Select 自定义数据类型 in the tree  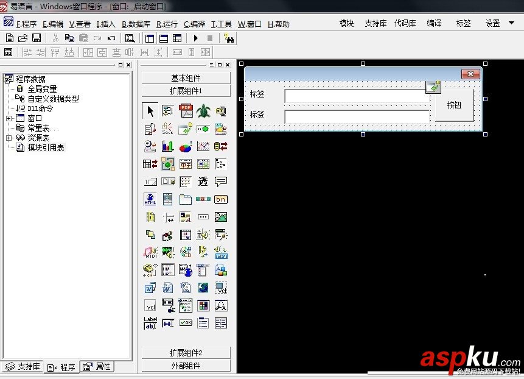tap(53, 99)
